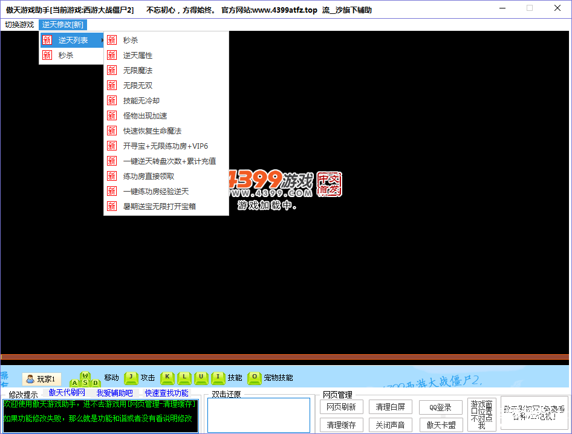Click the 新 badge beside 练功房直接领取

pos(112,176)
